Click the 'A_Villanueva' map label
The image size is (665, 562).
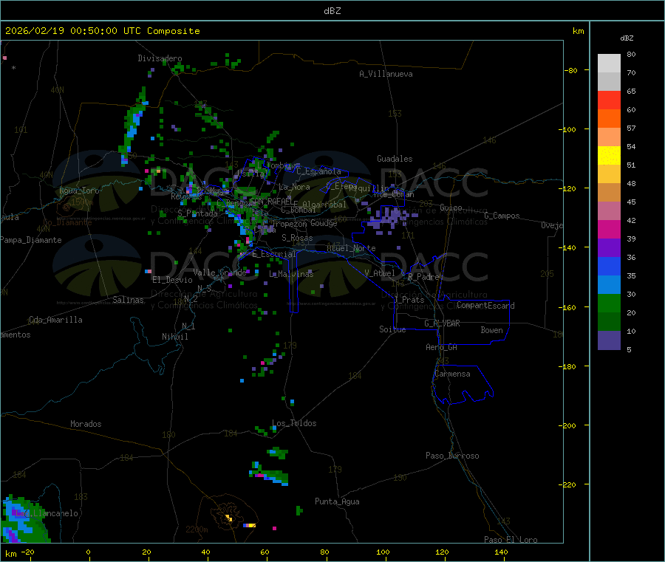pos(386,74)
